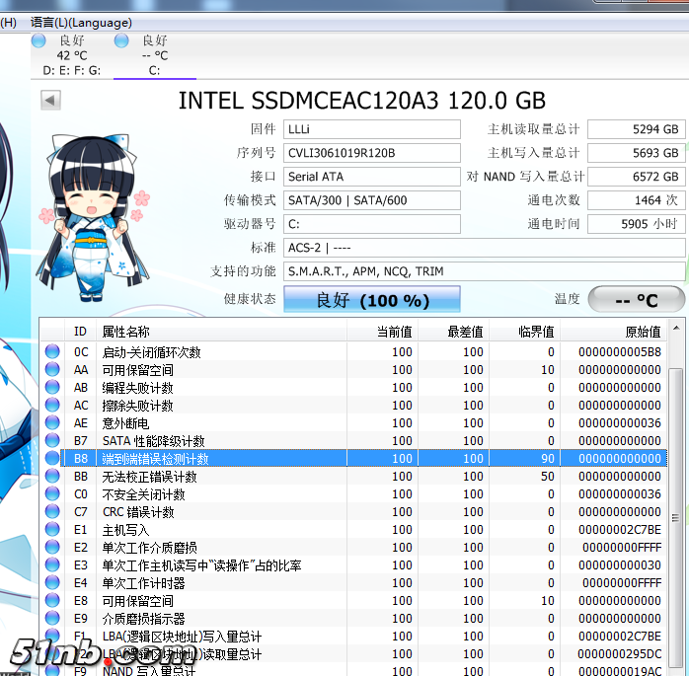Click the 序列号 serial number field
Image resolution: width=689 pixels, height=676 pixels.
coord(372,153)
